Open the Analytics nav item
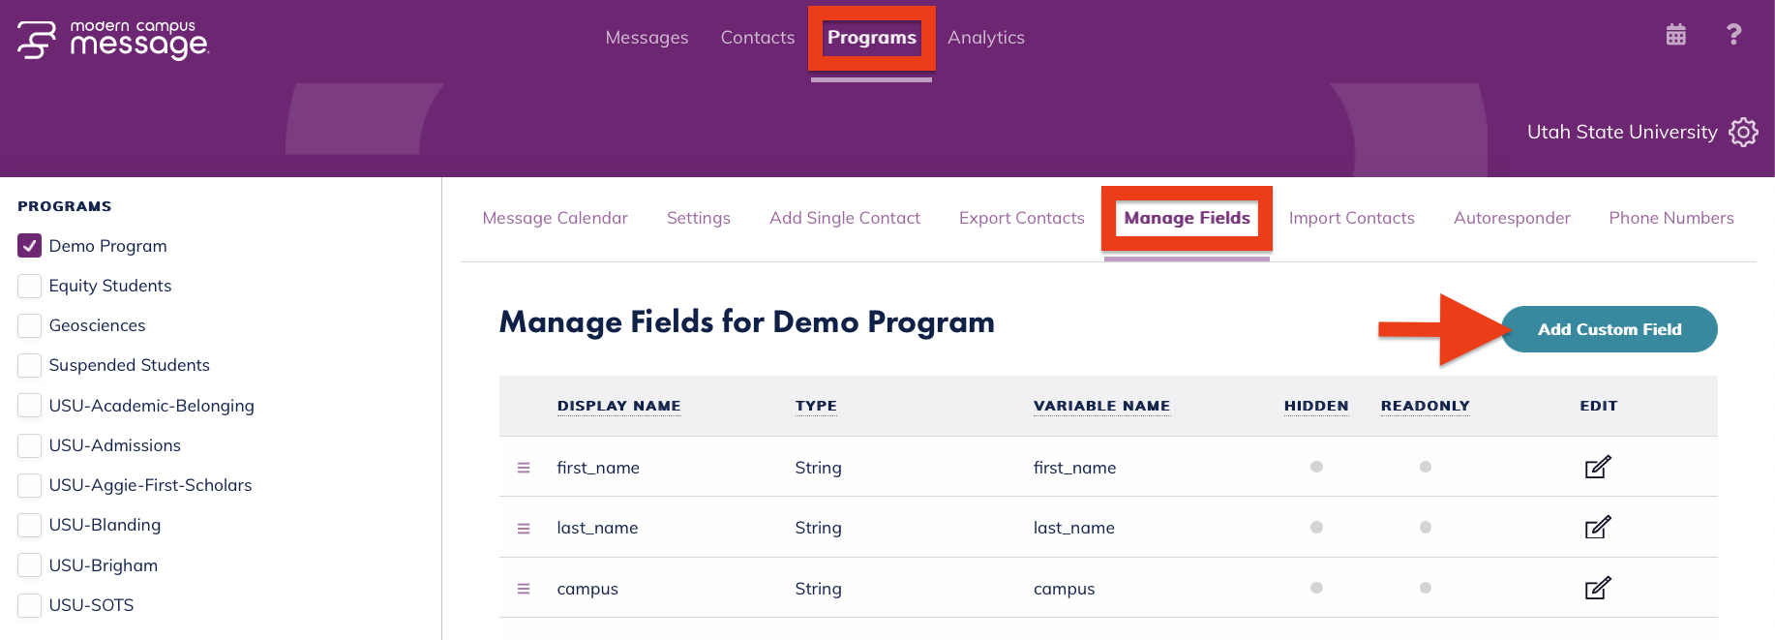 click(x=986, y=38)
